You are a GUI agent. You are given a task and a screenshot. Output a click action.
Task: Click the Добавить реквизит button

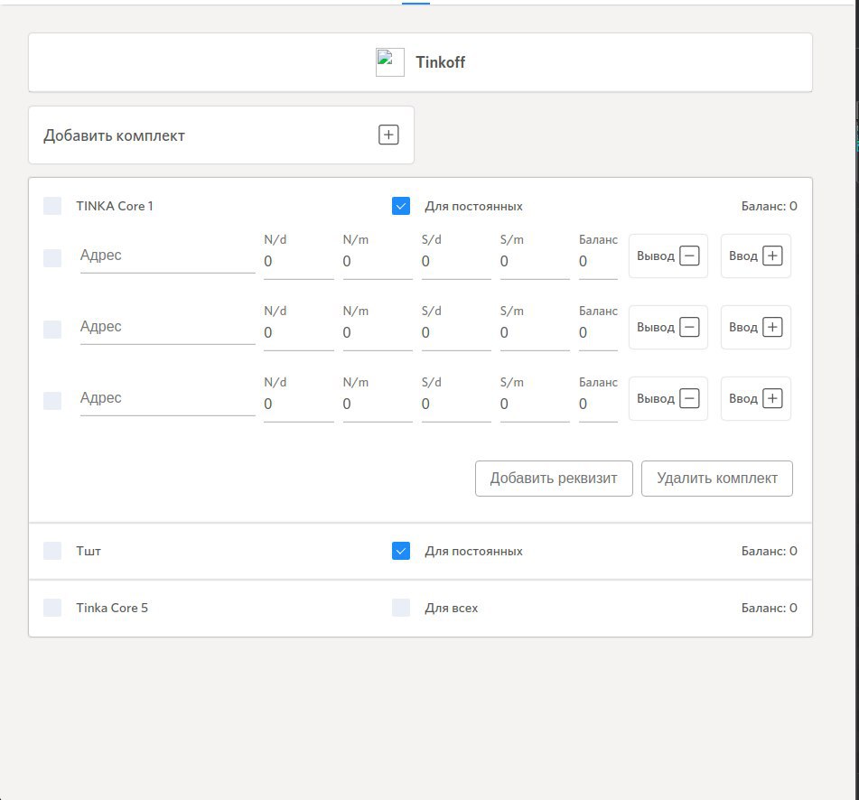click(554, 479)
